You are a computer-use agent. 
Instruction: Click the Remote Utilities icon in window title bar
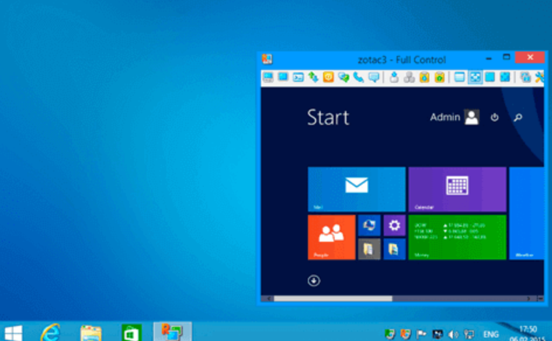(x=267, y=59)
